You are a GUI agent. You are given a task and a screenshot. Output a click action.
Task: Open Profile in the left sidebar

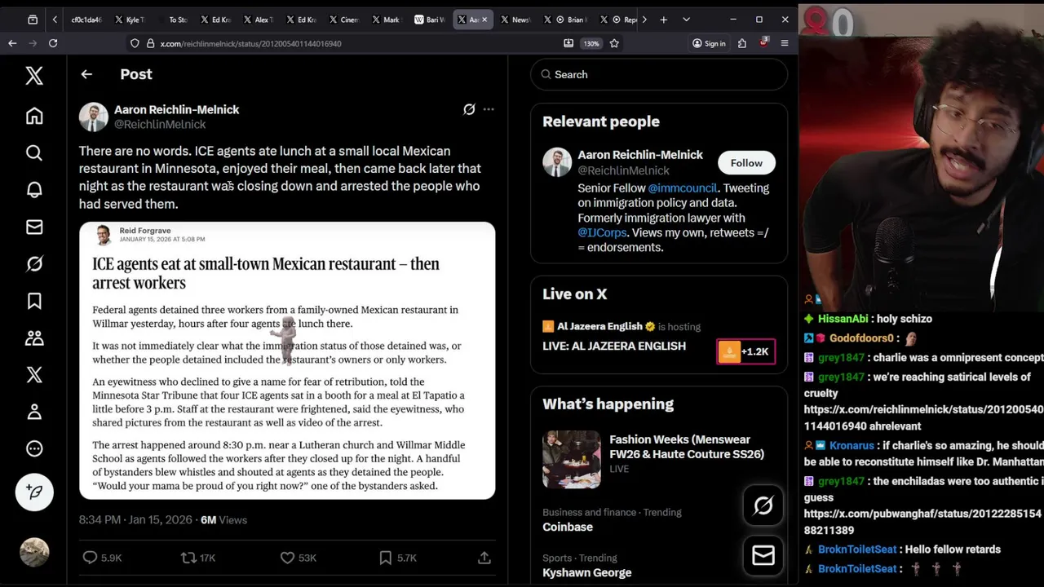(x=34, y=412)
